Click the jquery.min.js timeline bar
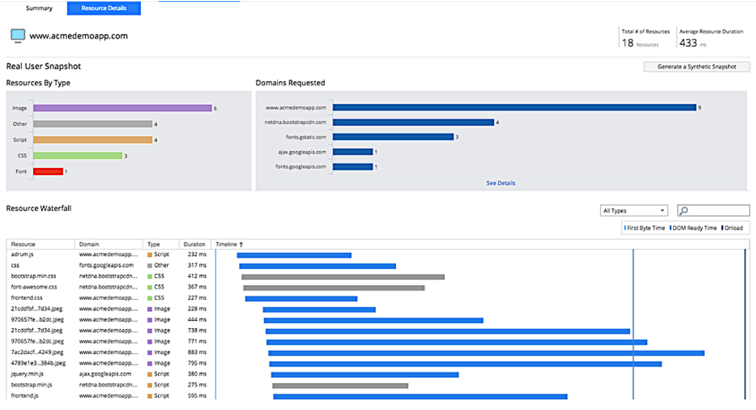Image resolution: width=756 pixels, height=410 pixels. coord(365,375)
